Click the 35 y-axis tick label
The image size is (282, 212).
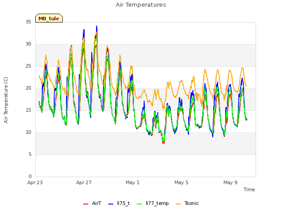pos(28,22)
